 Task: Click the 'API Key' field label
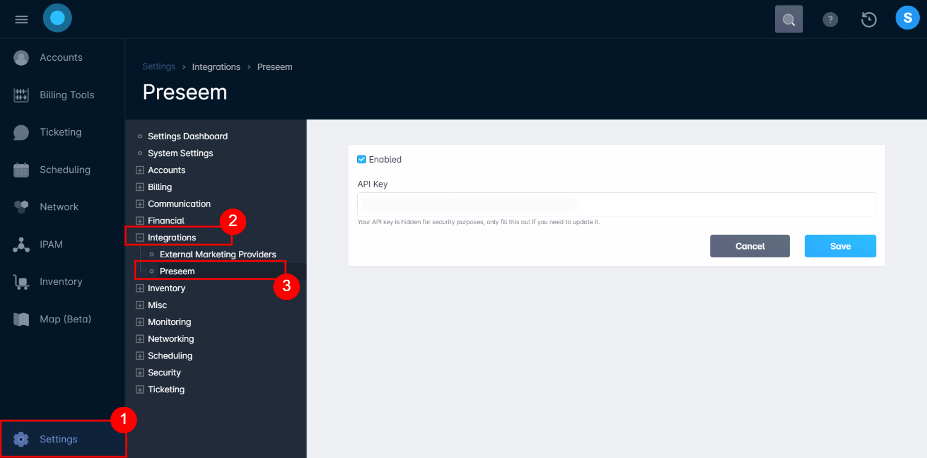tap(372, 184)
